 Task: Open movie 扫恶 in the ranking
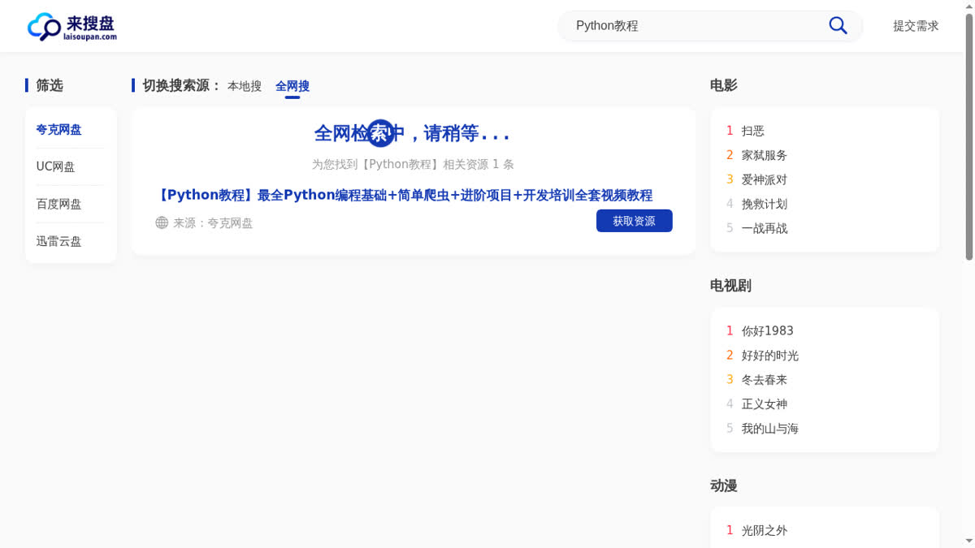point(752,131)
